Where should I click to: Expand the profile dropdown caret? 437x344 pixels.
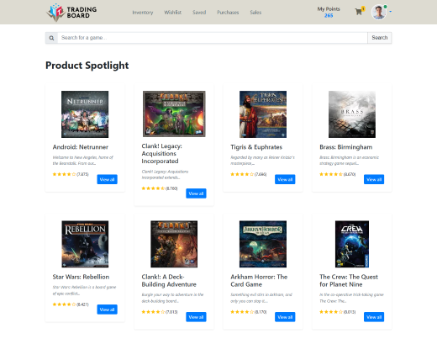[x=391, y=12]
